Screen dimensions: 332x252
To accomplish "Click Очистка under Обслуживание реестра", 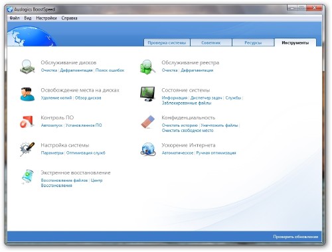I will pos(170,70).
